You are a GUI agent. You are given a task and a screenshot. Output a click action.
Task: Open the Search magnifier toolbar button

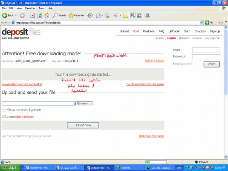[59, 16]
